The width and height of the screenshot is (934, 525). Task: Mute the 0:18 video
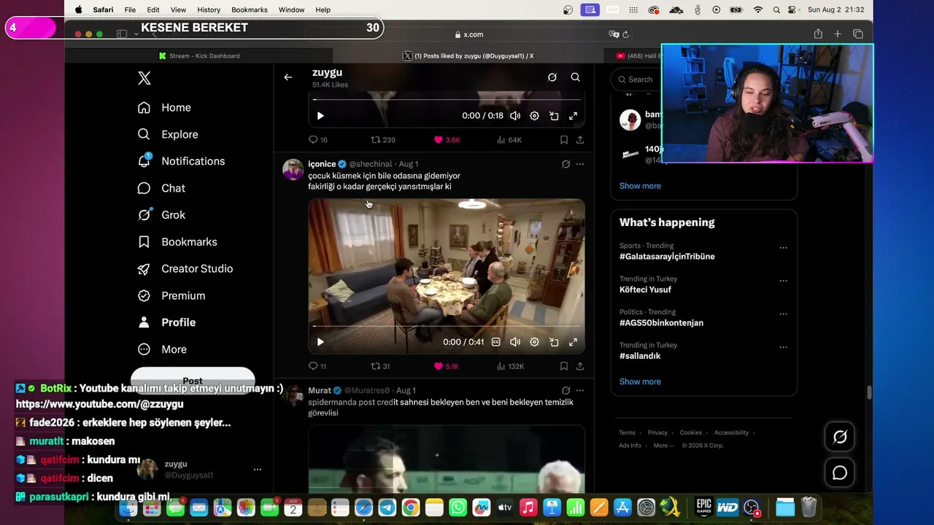pyautogui.click(x=515, y=116)
